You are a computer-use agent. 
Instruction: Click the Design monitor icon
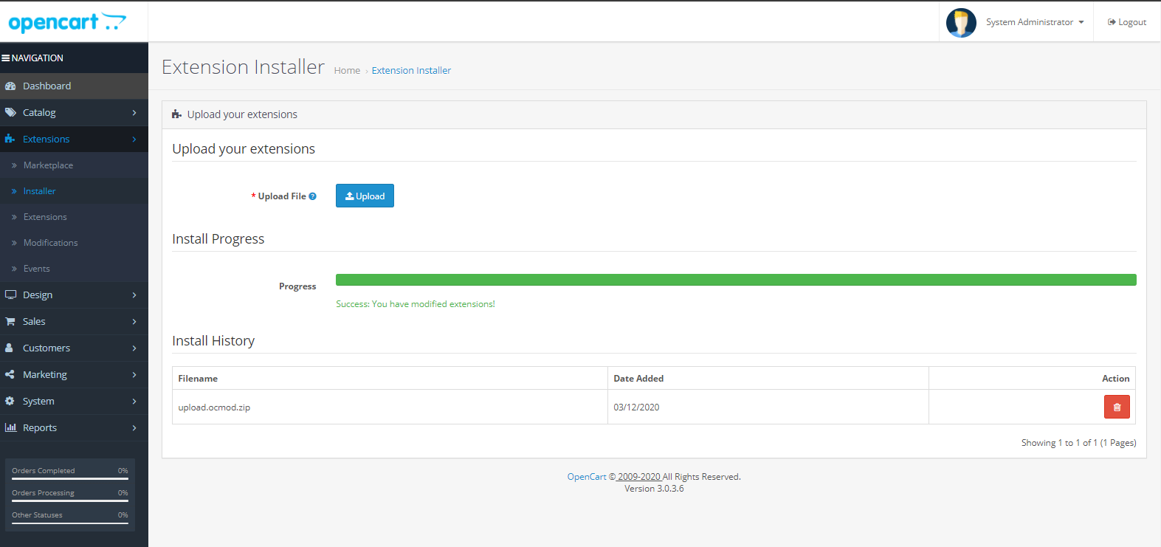coord(10,295)
